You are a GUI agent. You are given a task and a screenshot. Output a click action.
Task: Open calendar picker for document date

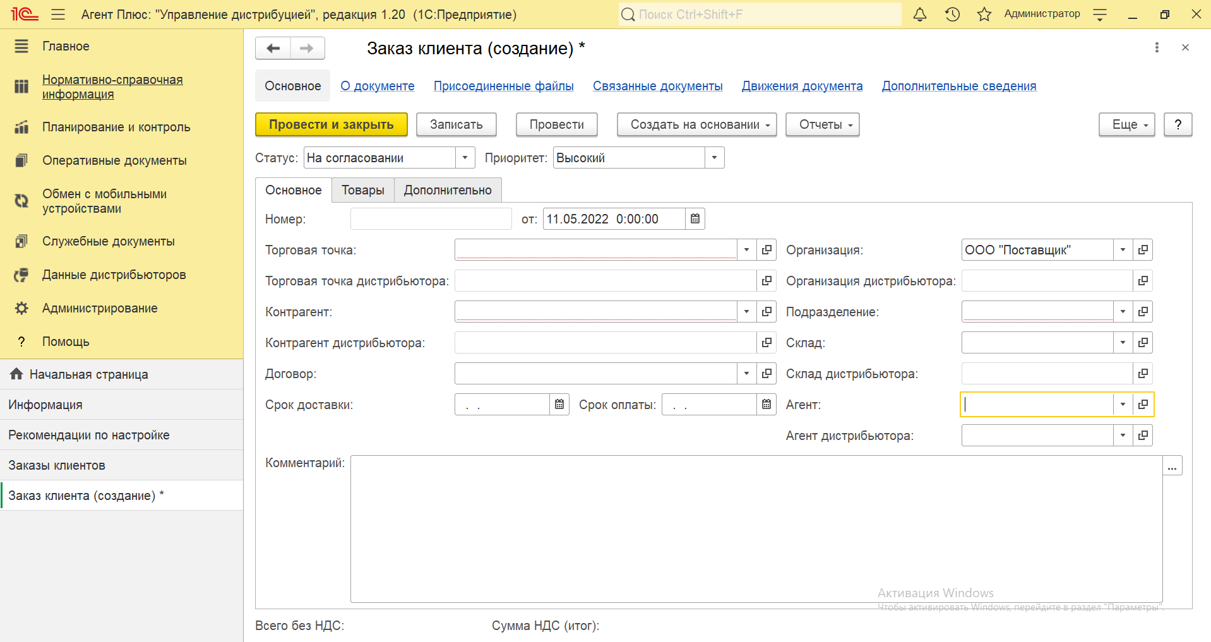[x=695, y=219]
